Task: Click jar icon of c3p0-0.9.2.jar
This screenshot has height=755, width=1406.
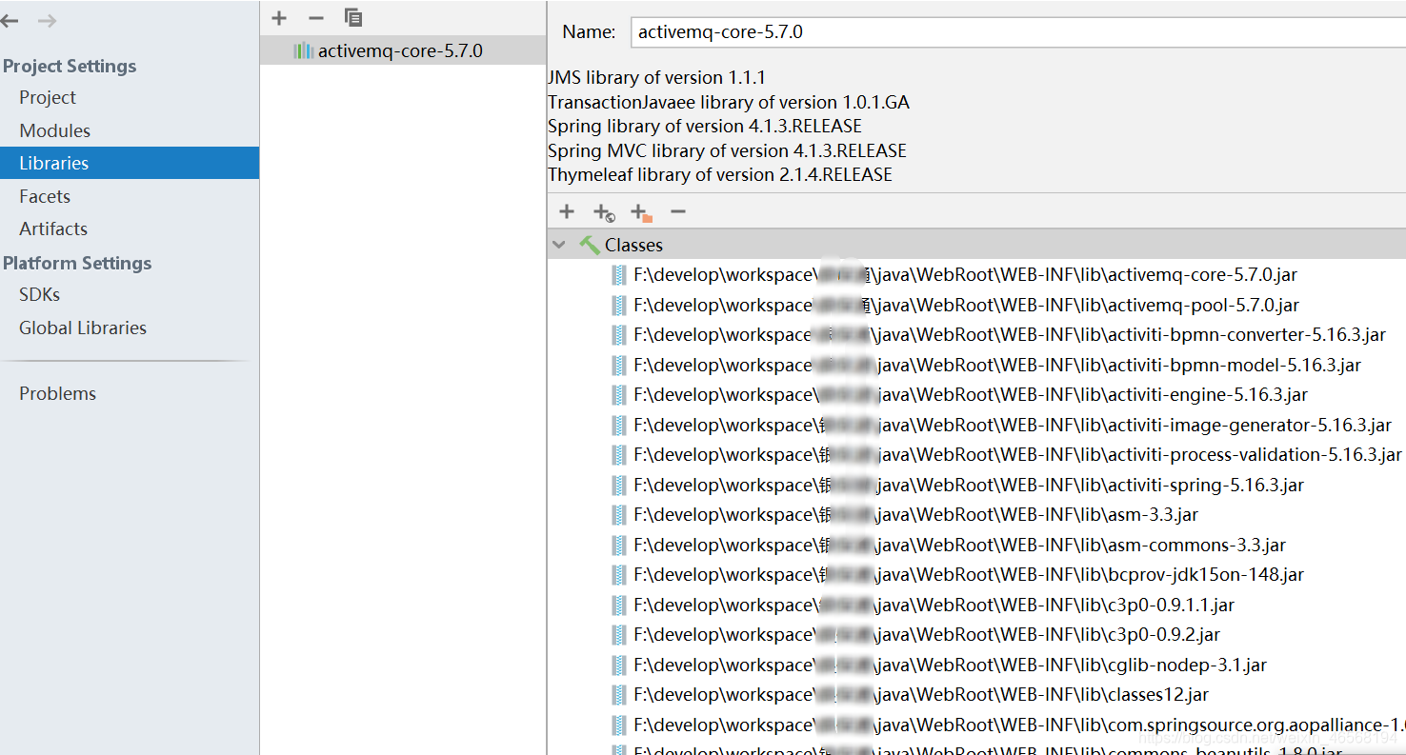Action: [x=620, y=635]
